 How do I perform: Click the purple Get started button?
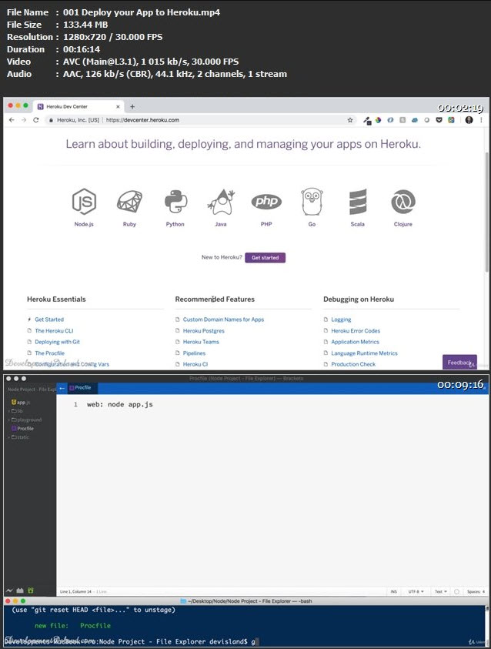[x=266, y=257]
